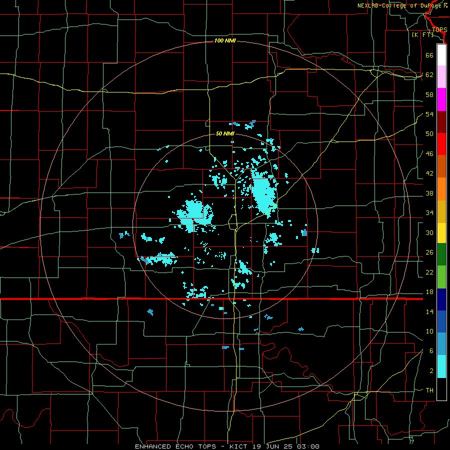Click the yellow 34 kft legend swatch
This screenshot has height=450, width=450.
click(x=441, y=232)
